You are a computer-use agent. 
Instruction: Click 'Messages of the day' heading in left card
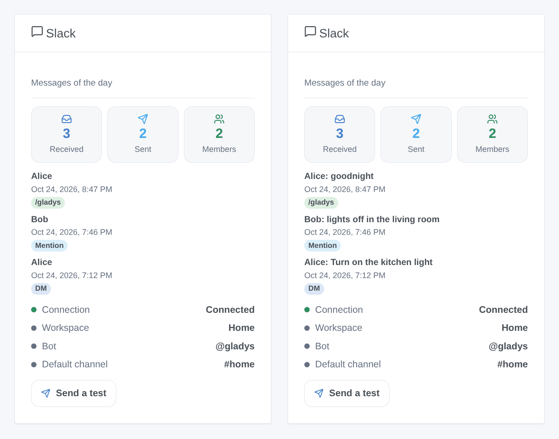point(72,83)
